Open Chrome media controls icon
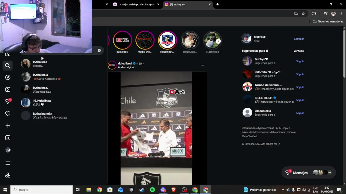The image size is (346, 194). [x=325, y=13]
